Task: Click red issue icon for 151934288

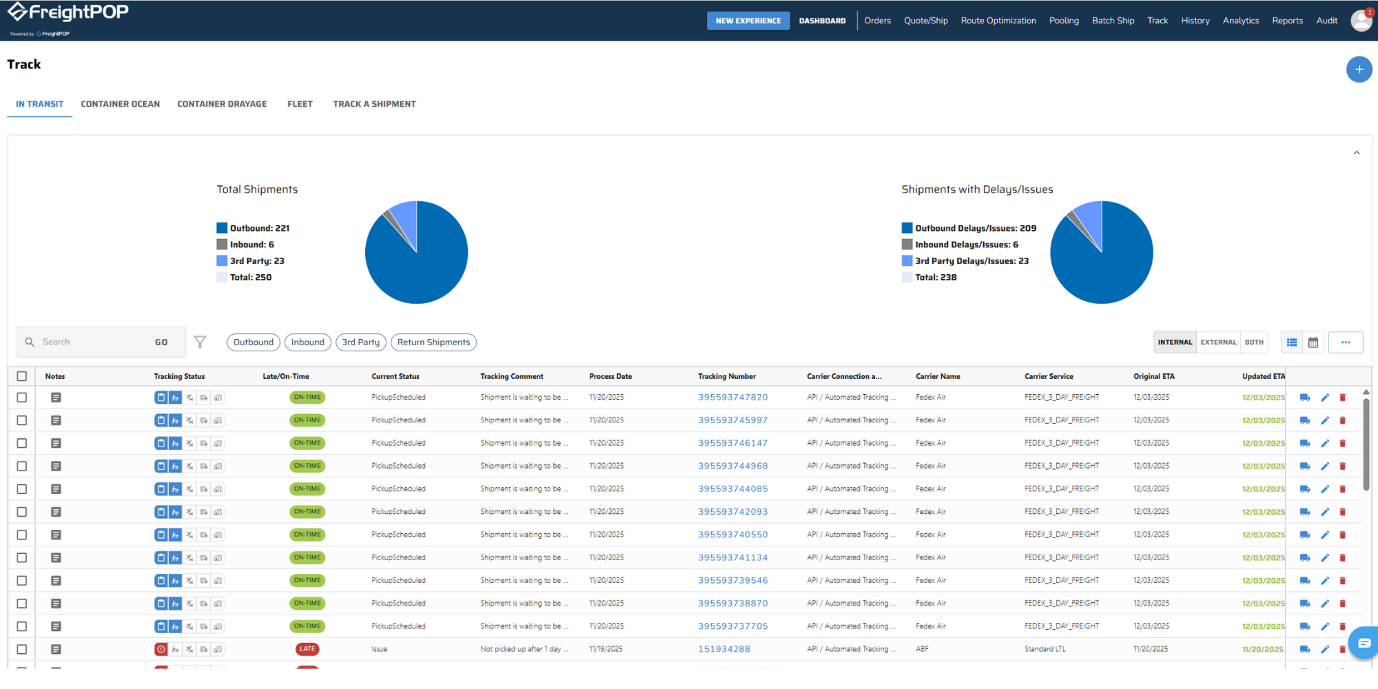Action: pyautogui.click(x=161, y=649)
